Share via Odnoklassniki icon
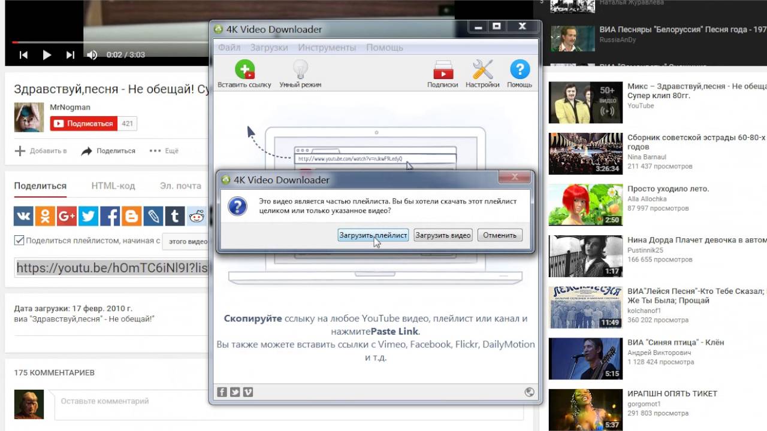 45,215
